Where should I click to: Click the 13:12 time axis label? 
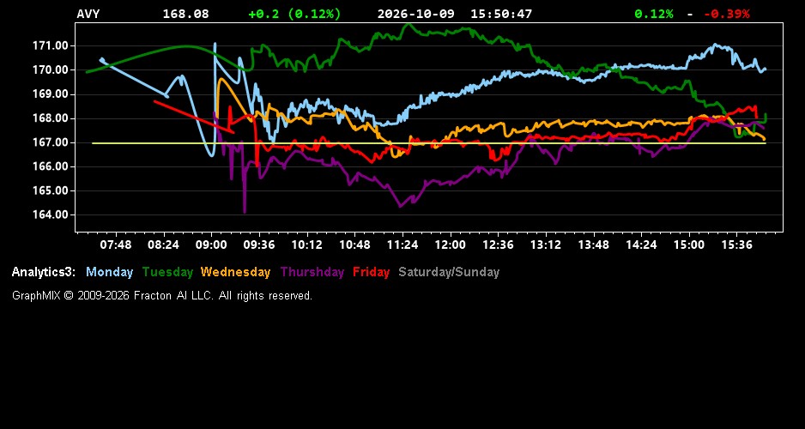pyautogui.click(x=546, y=245)
